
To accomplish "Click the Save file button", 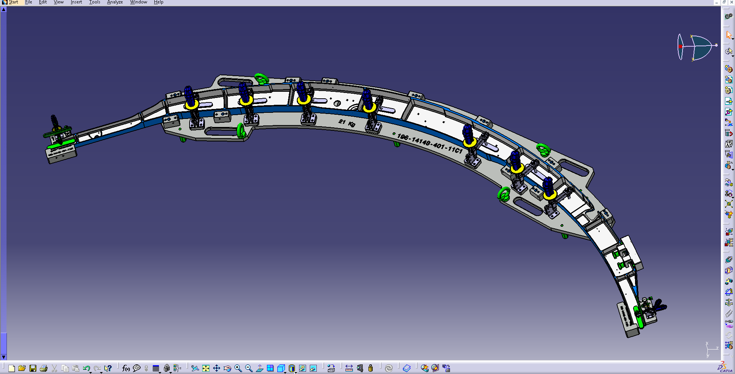I will pos(33,368).
